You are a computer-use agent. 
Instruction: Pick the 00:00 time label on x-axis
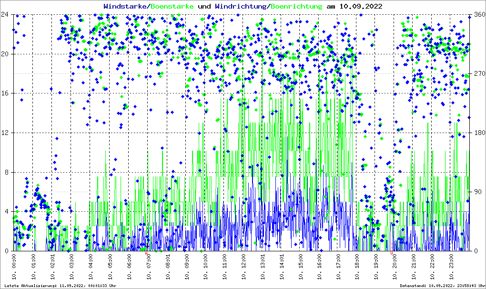(15, 268)
